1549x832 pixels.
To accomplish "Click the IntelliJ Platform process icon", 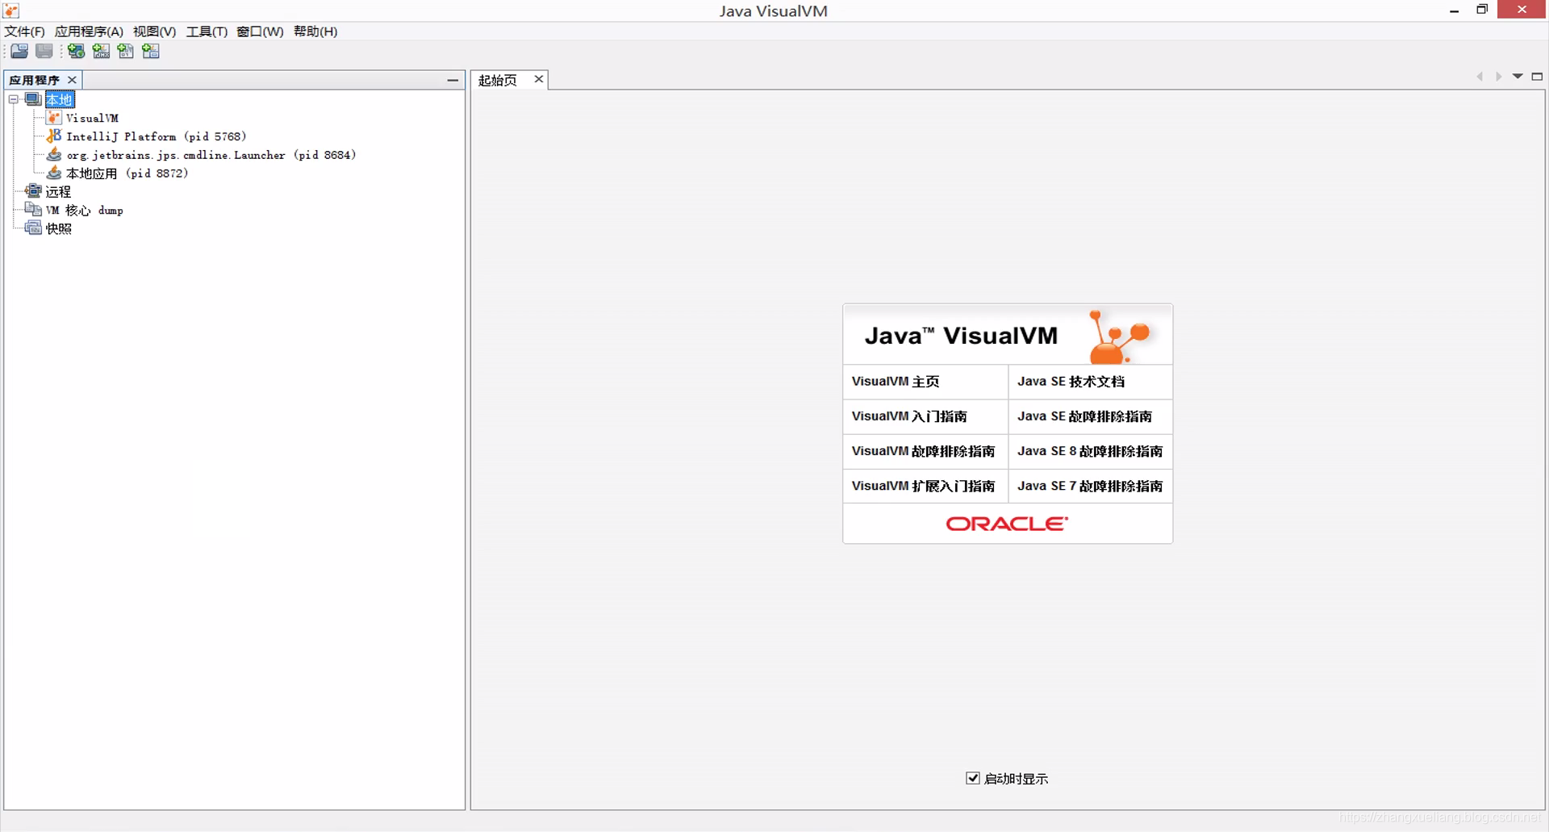I will pyautogui.click(x=53, y=136).
